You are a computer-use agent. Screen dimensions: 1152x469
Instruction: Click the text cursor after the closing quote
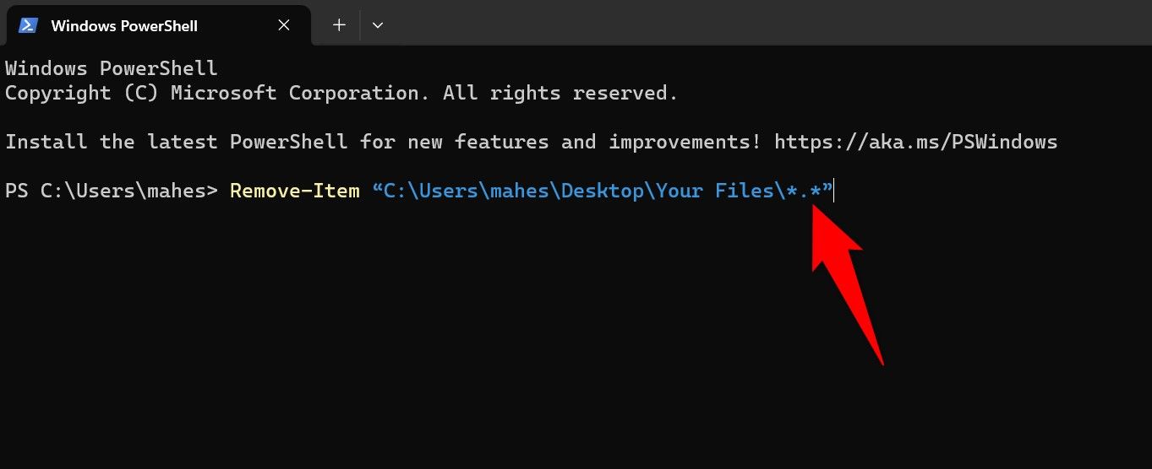pos(834,191)
